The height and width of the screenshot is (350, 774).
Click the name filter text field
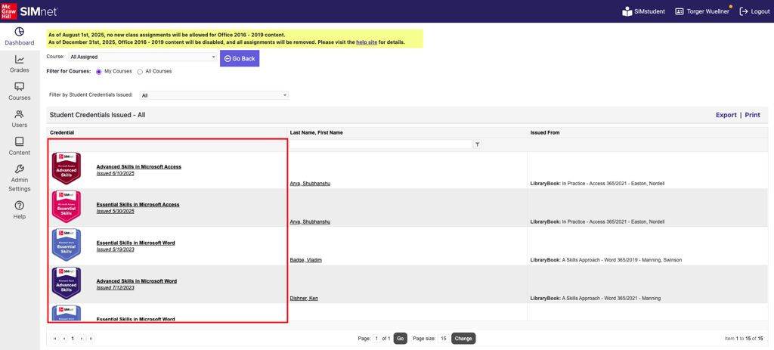[381, 144]
